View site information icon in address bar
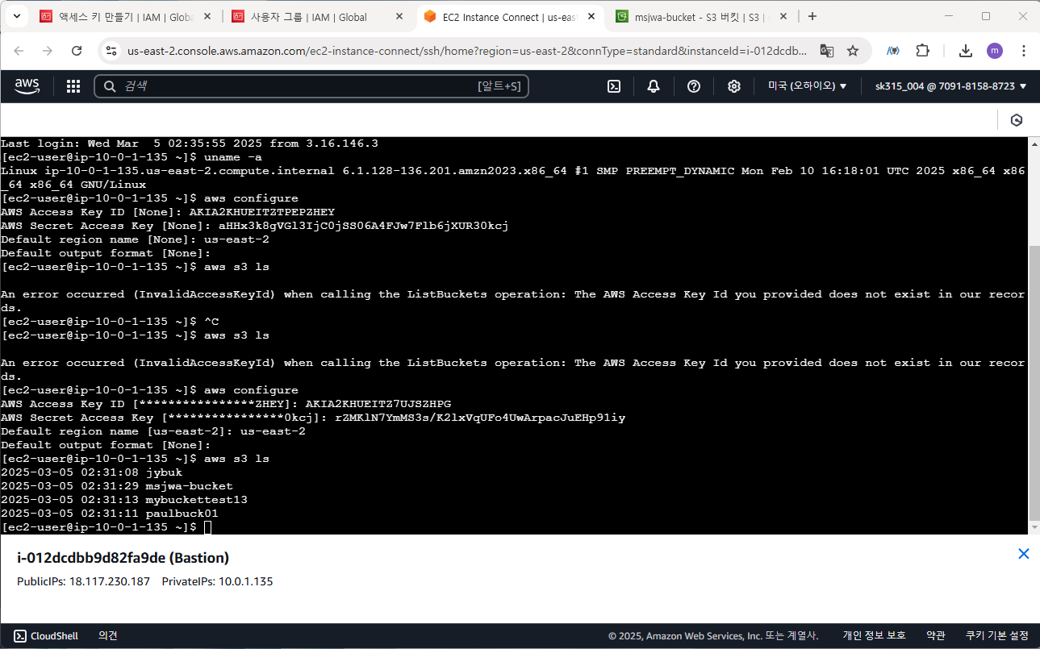1040x649 pixels. click(111, 51)
